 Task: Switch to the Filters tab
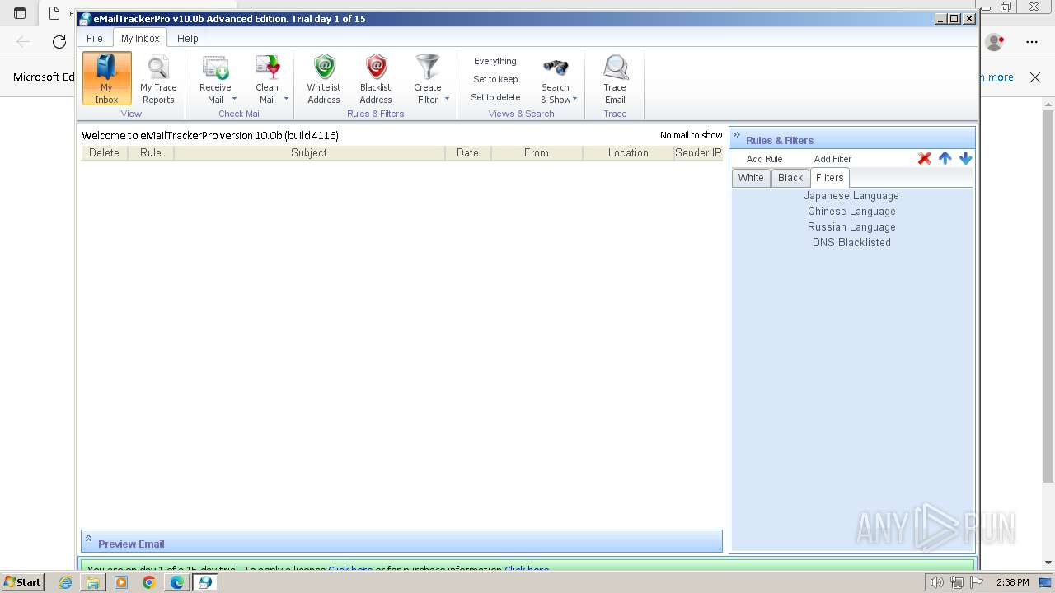(829, 178)
